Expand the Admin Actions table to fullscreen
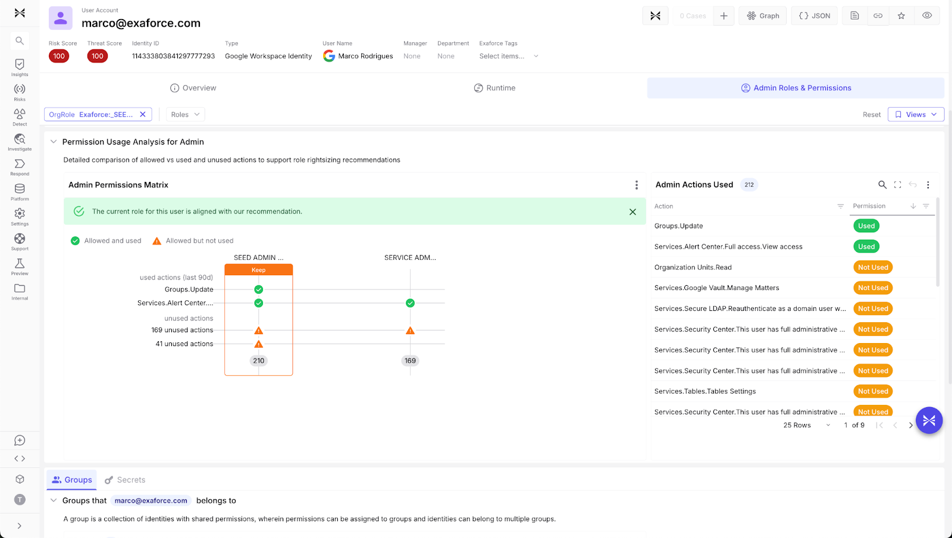 [x=897, y=185]
